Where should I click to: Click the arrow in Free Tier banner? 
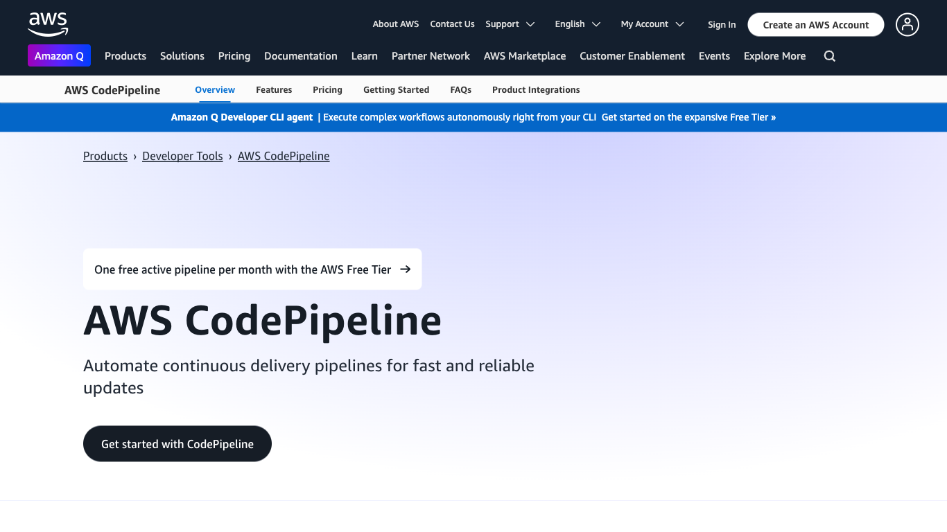pos(406,269)
